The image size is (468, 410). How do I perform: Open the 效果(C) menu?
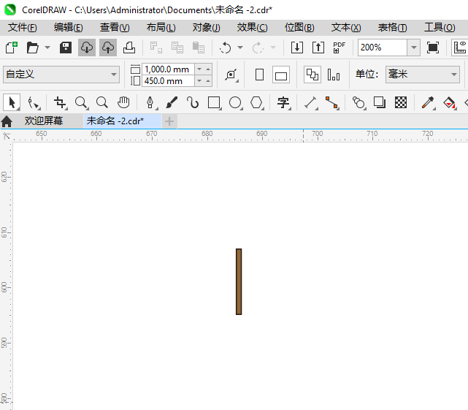click(252, 28)
